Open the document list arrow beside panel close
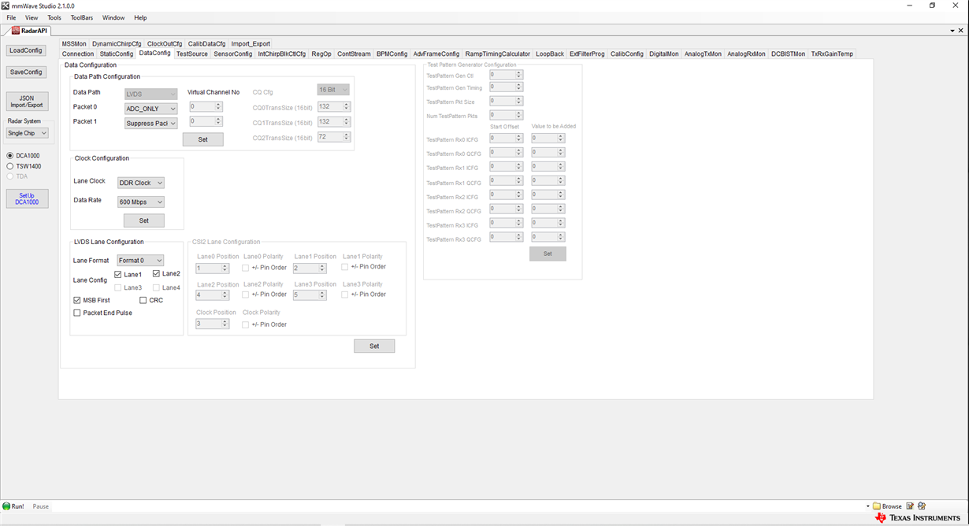This screenshot has width=969, height=526. pyautogui.click(x=952, y=31)
